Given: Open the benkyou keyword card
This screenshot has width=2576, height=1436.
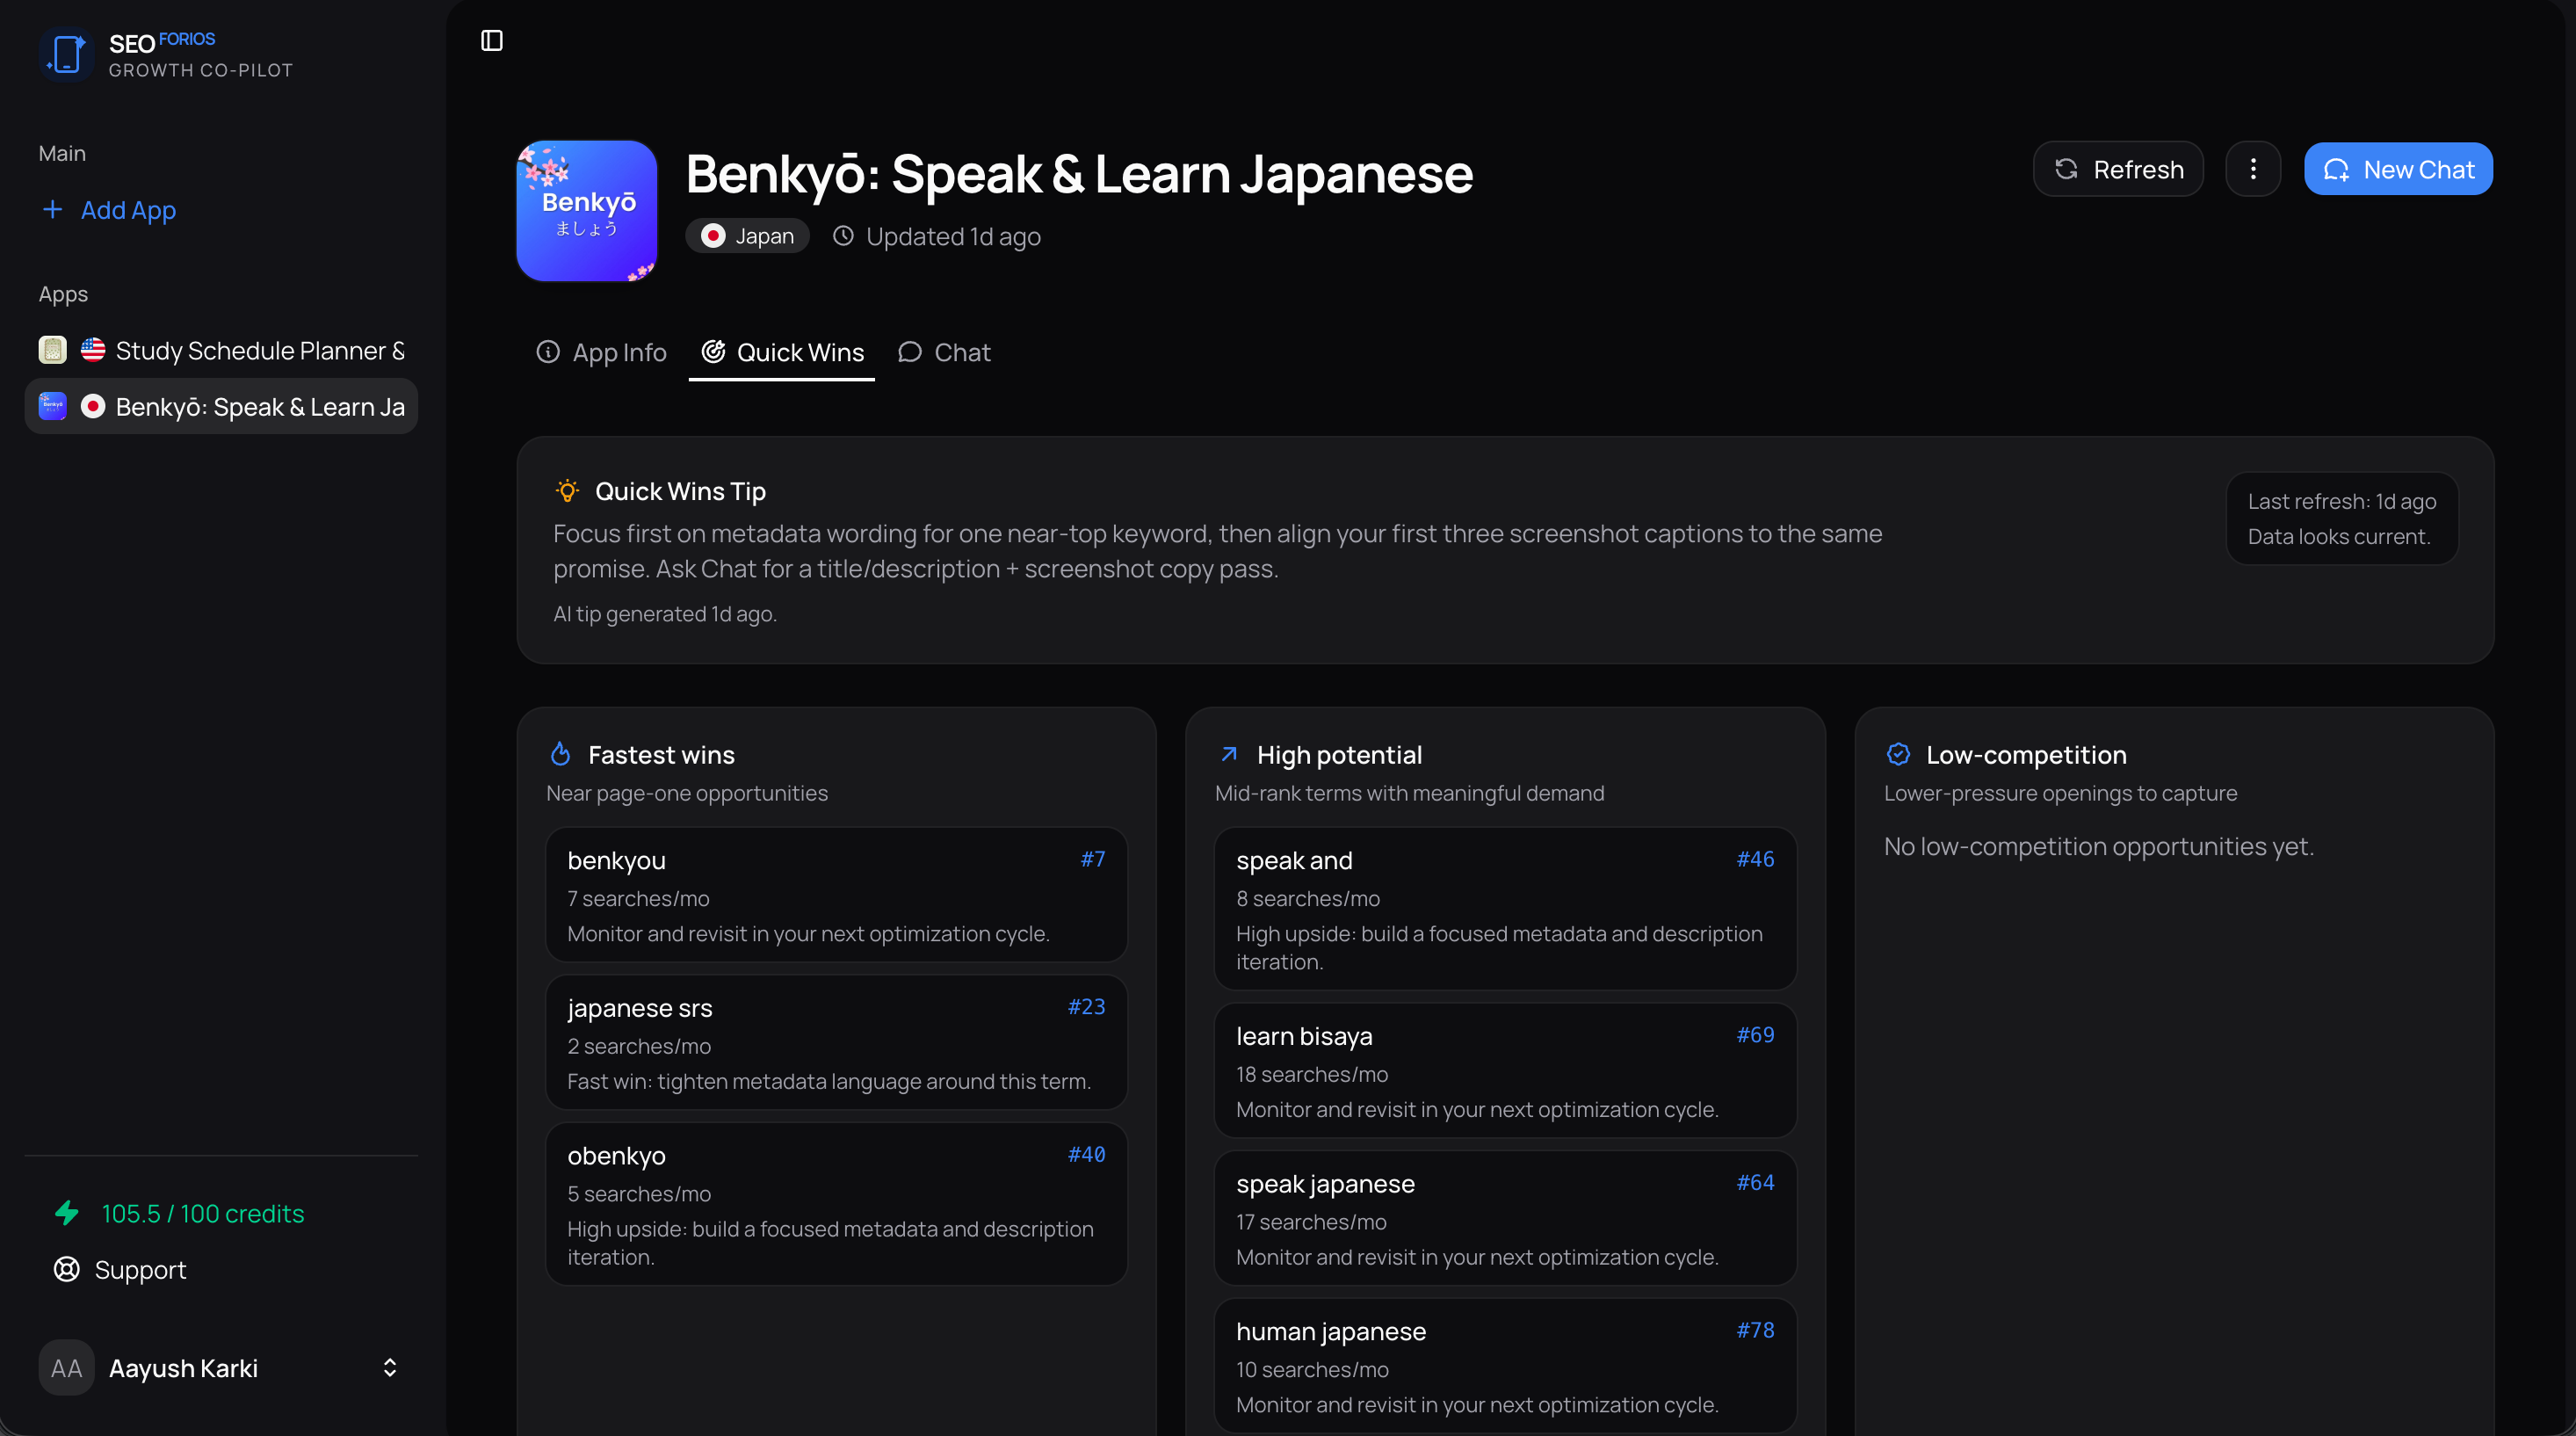Looking at the screenshot, I should point(836,895).
